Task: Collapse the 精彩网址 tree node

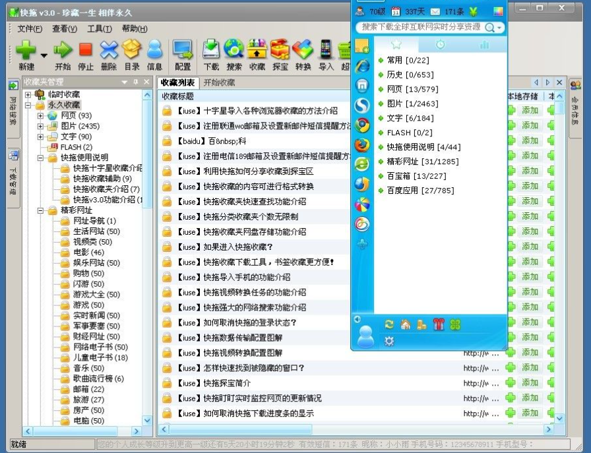Action: click(x=40, y=210)
